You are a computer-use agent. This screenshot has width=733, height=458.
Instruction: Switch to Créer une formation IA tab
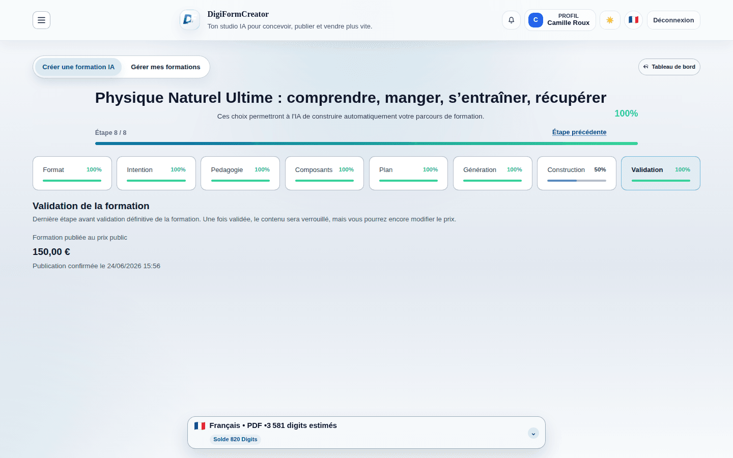pyautogui.click(x=78, y=67)
